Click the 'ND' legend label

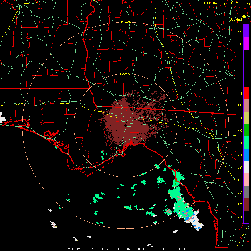239,217
